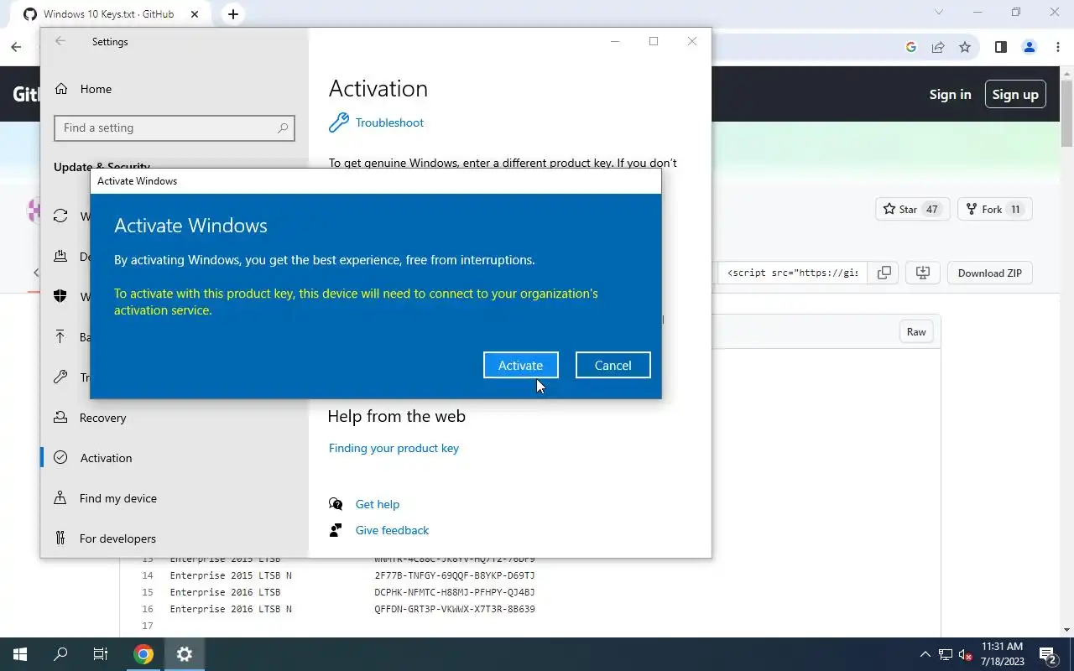
Task: Click the share page icon in the address bar
Action: 938,47
